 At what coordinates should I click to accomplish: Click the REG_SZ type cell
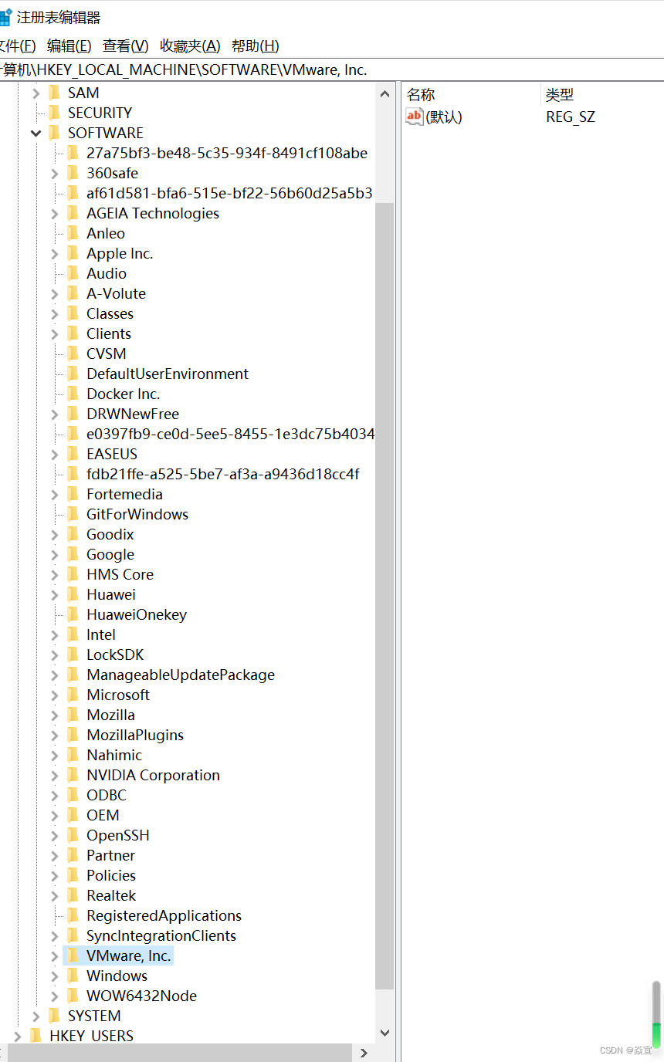pyautogui.click(x=571, y=117)
